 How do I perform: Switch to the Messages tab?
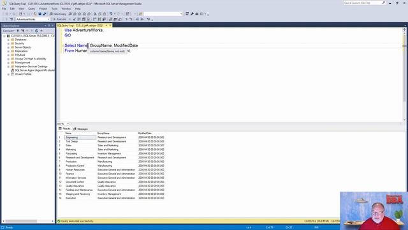[x=81, y=129]
